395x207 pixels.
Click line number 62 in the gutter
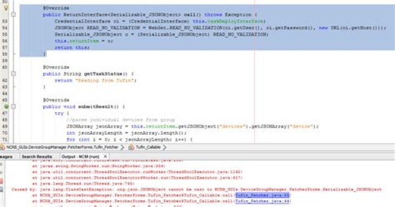click(5, 81)
